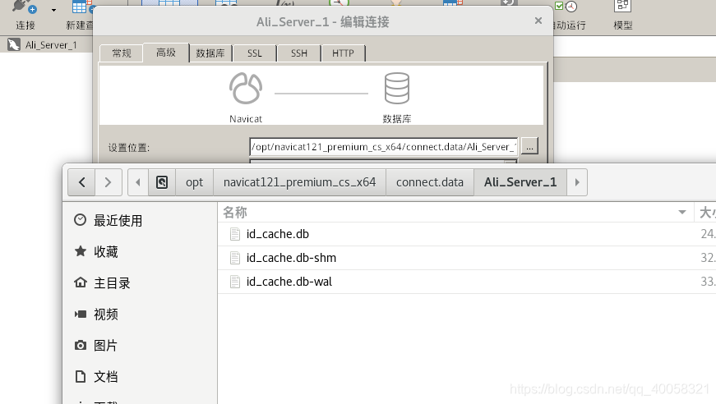The width and height of the screenshot is (716, 404).
Task: Click the star bookmark icon in sidebar
Action: (81, 250)
